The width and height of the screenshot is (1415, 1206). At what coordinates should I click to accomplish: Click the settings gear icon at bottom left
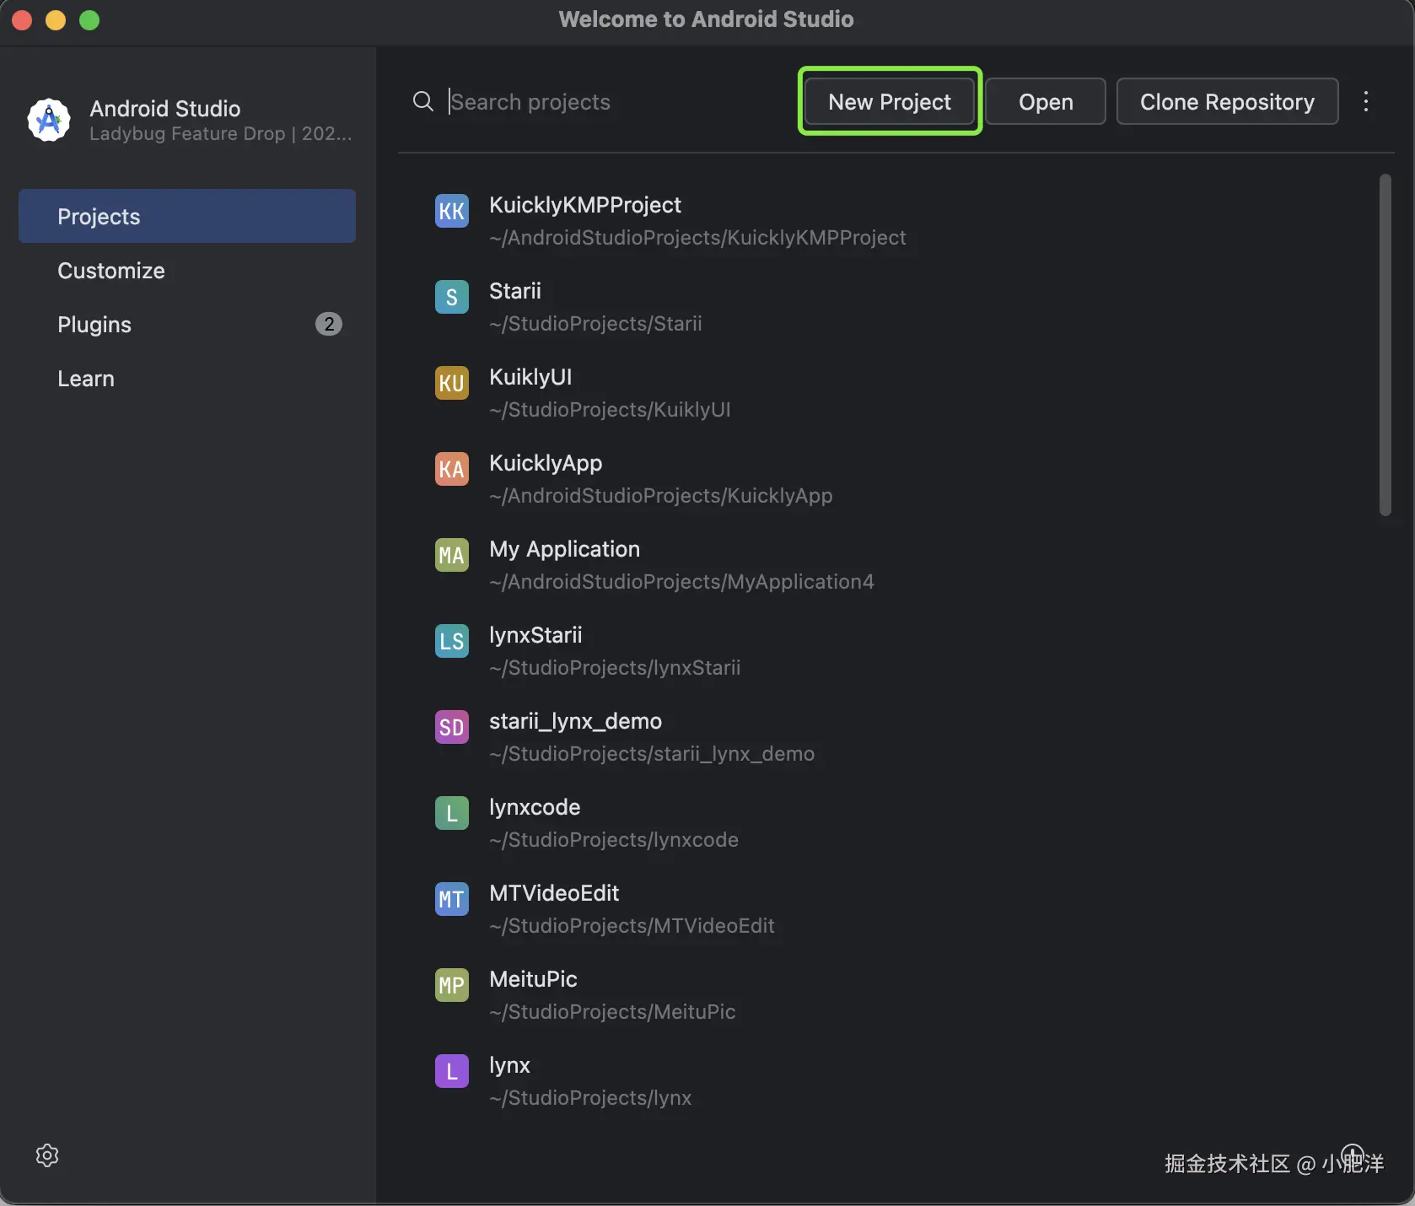tap(47, 1155)
